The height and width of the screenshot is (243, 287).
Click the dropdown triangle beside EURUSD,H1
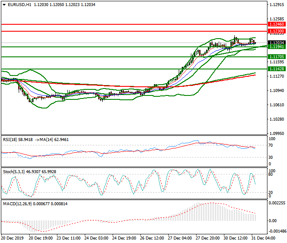(x=4, y=5)
